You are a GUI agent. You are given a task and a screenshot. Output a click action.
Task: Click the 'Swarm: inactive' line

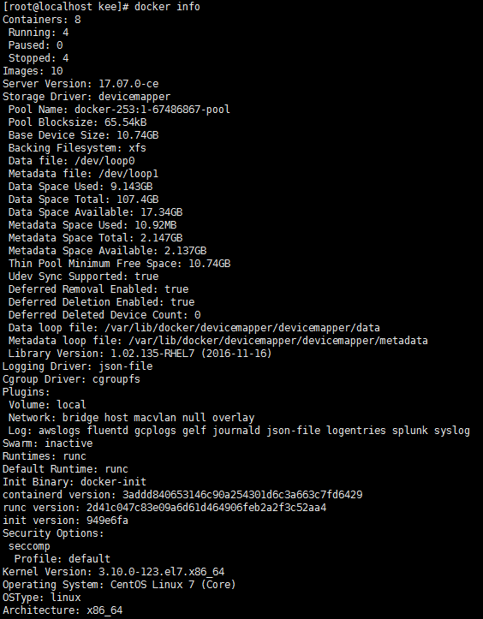pos(47,443)
